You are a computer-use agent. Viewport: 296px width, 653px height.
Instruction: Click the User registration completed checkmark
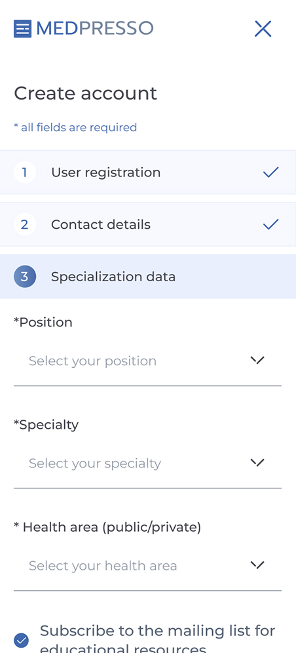tap(270, 172)
